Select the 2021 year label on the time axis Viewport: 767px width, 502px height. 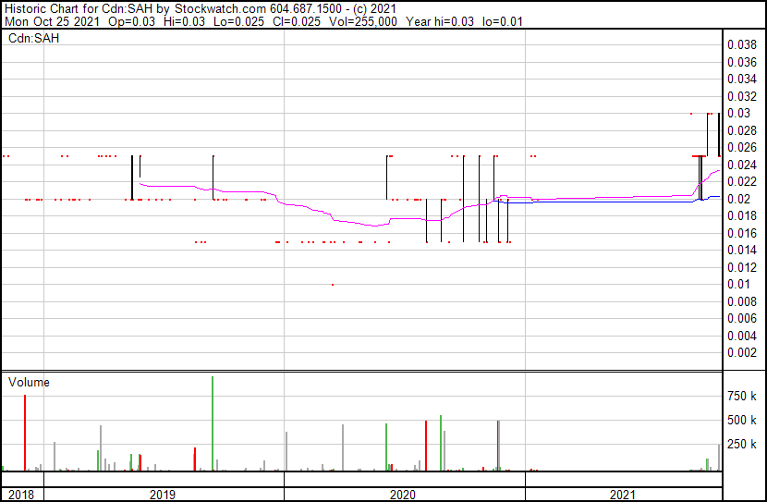[x=622, y=495]
